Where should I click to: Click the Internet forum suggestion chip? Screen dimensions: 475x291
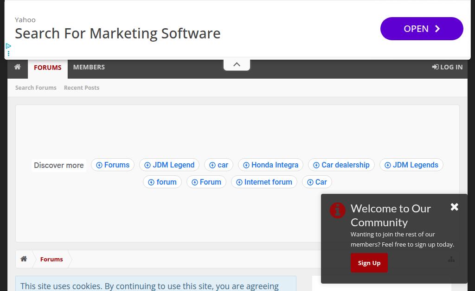[x=264, y=182]
